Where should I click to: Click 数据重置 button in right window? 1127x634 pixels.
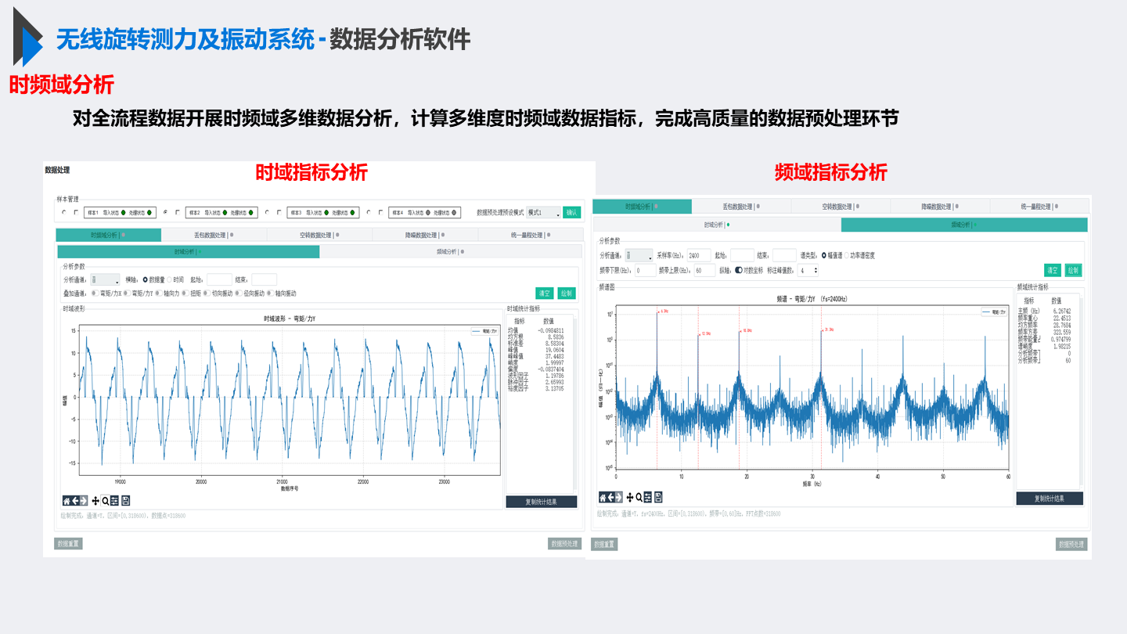[x=604, y=544]
